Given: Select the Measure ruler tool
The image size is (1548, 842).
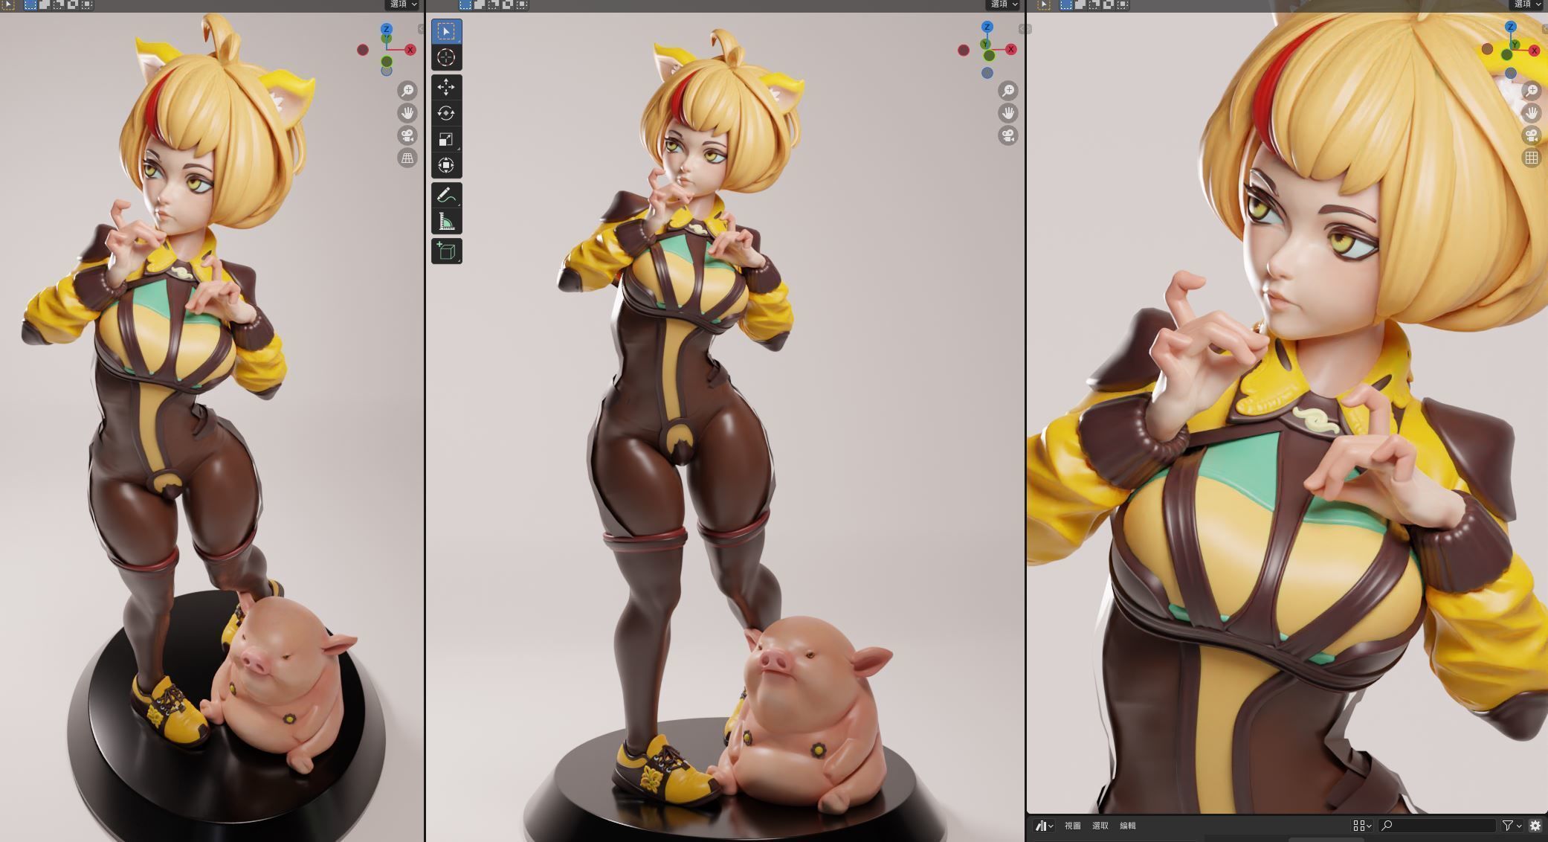Looking at the screenshot, I should coord(446,221).
